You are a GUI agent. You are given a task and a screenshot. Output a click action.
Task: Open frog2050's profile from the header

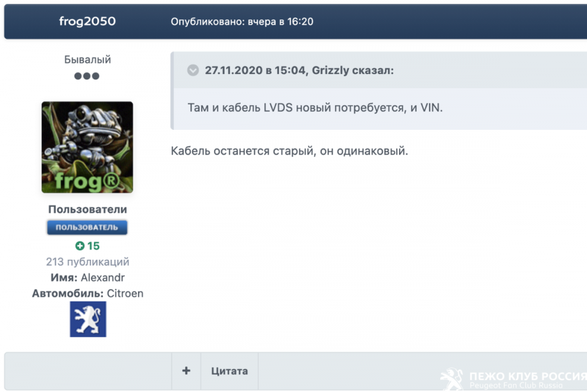pyautogui.click(x=87, y=21)
